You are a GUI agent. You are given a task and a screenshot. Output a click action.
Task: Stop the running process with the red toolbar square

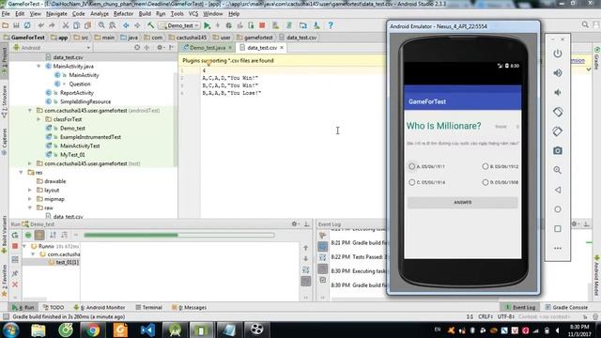click(x=262, y=25)
